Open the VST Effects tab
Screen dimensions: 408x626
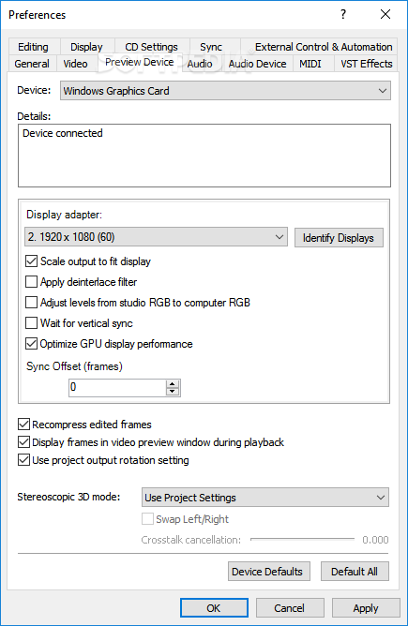pos(366,64)
